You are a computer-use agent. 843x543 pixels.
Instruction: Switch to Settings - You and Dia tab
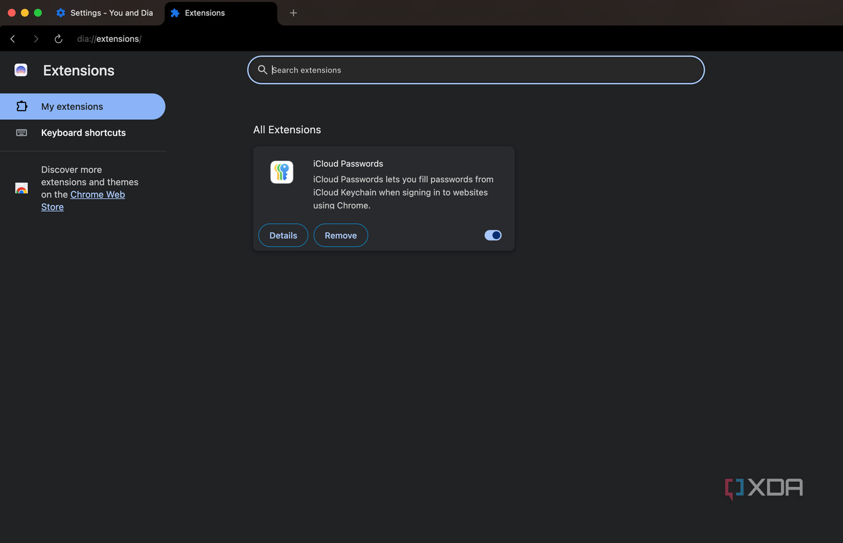tap(104, 13)
